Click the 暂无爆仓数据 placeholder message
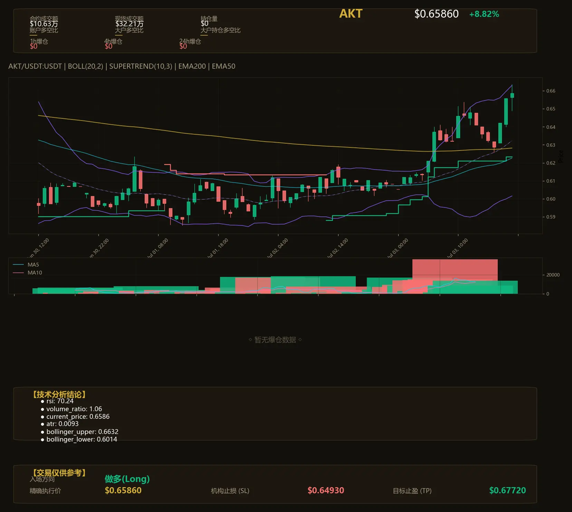The image size is (572, 512). pos(275,340)
